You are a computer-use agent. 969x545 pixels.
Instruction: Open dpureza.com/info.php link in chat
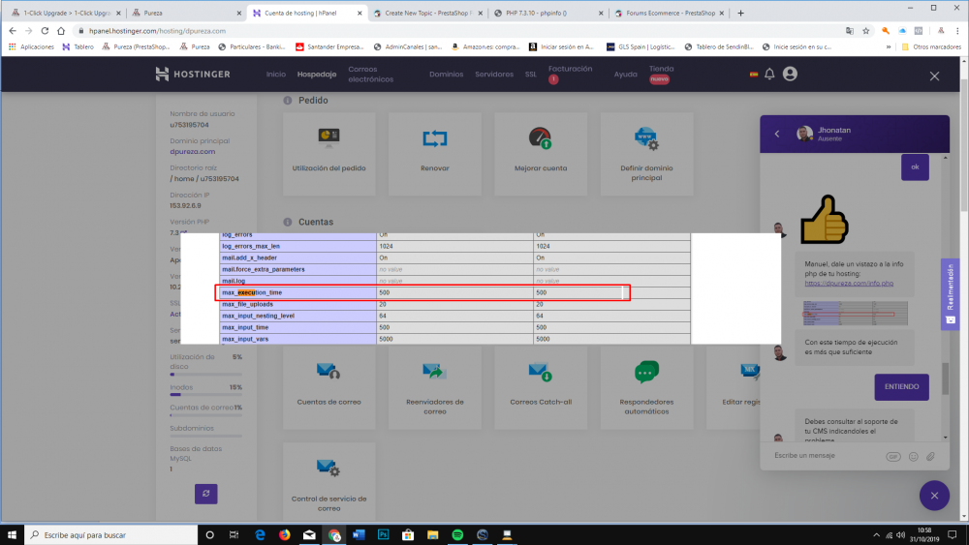(849, 284)
